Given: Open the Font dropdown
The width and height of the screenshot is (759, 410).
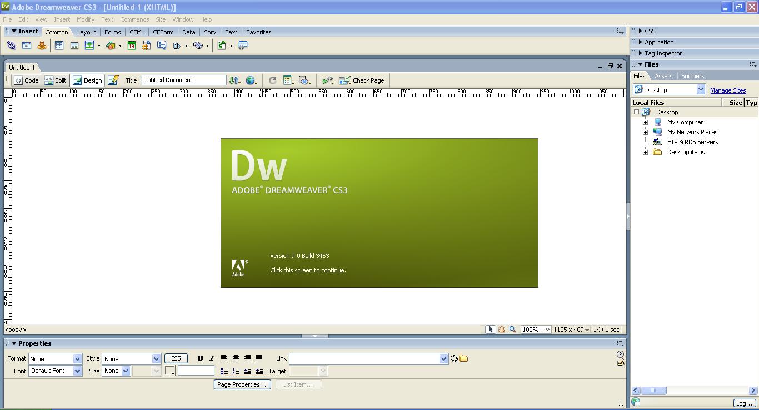Looking at the screenshot, I should click(55, 371).
